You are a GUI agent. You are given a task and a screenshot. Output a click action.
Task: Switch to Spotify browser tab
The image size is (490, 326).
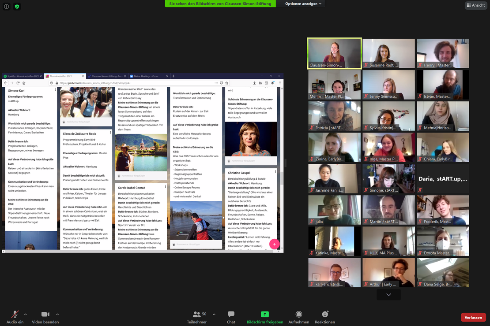[22, 76]
